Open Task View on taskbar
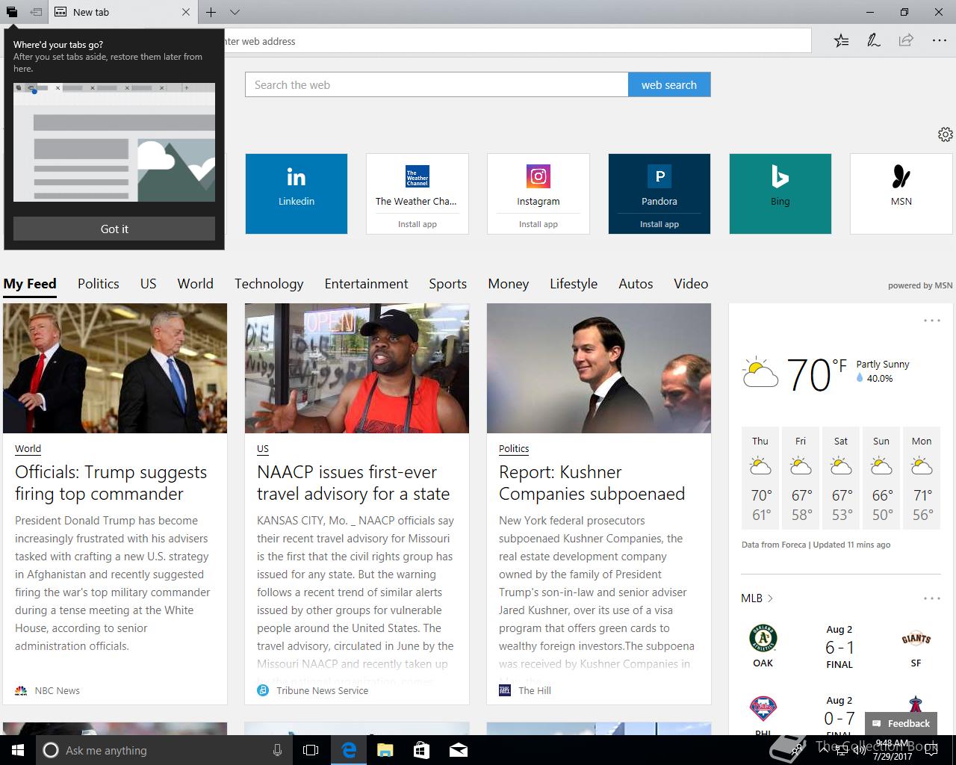 click(x=311, y=750)
